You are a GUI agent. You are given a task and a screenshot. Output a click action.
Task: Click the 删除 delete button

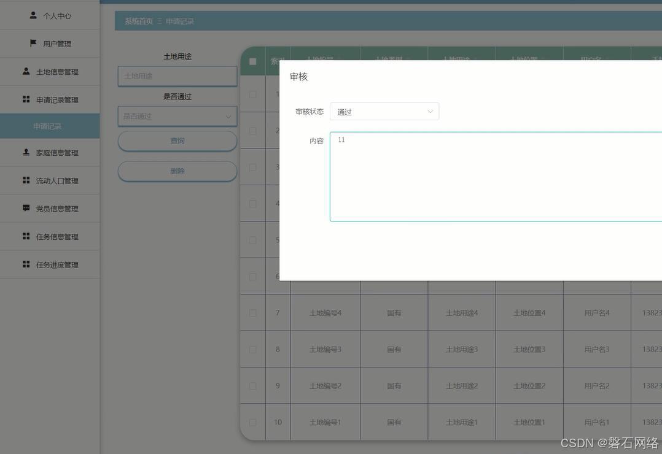pos(177,171)
